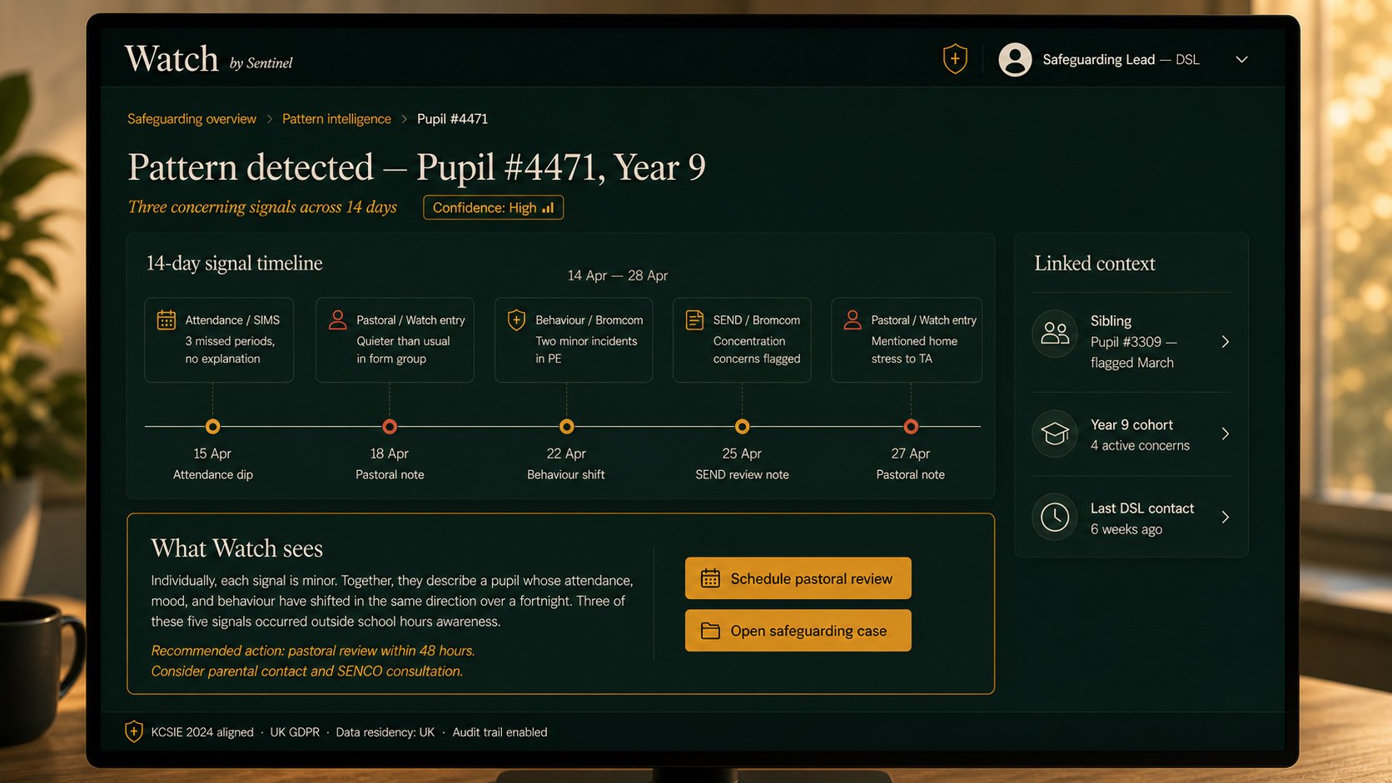Viewport: 1392px width, 783px height.
Task: Click the SEND review note label
Action: 742,474
